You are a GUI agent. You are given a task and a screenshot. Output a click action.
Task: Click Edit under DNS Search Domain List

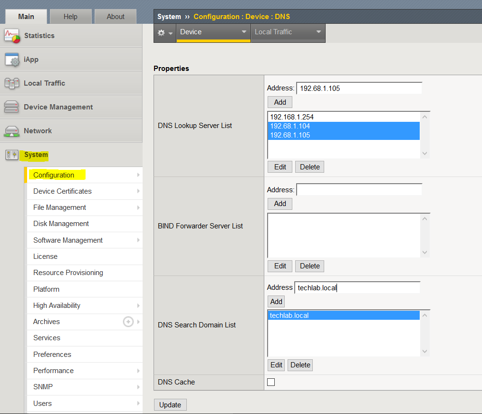click(276, 365)
